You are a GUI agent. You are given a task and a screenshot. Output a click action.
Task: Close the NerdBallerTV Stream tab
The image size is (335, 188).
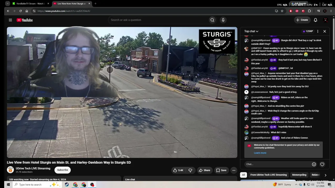point(48,4)
